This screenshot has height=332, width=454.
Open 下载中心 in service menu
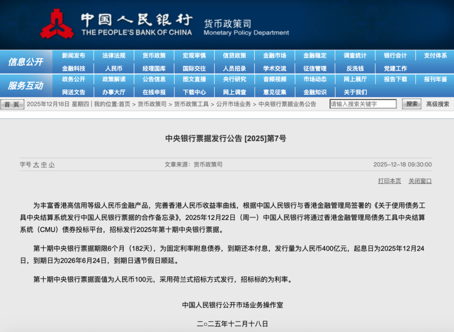coord(194,92)
